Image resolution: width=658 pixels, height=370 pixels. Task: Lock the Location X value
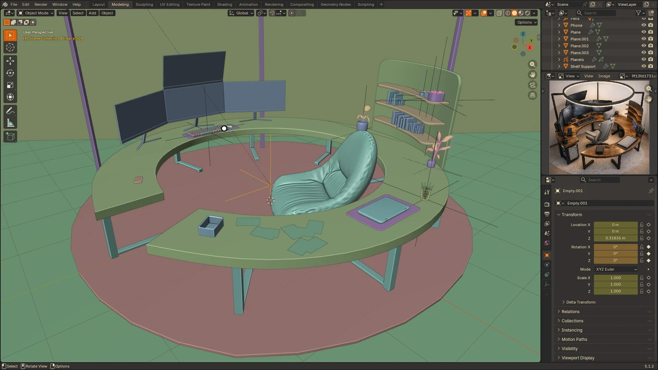click(642, 225)
